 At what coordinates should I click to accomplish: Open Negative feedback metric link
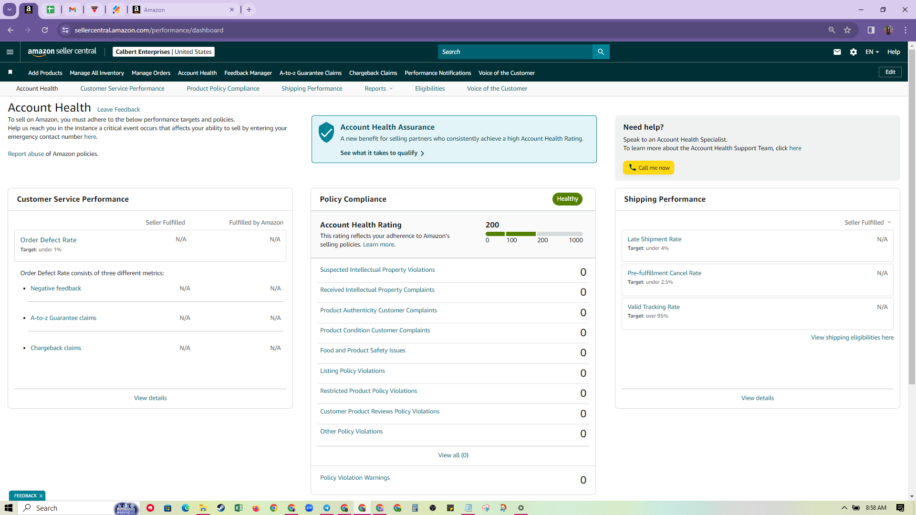tap(56, 288)
